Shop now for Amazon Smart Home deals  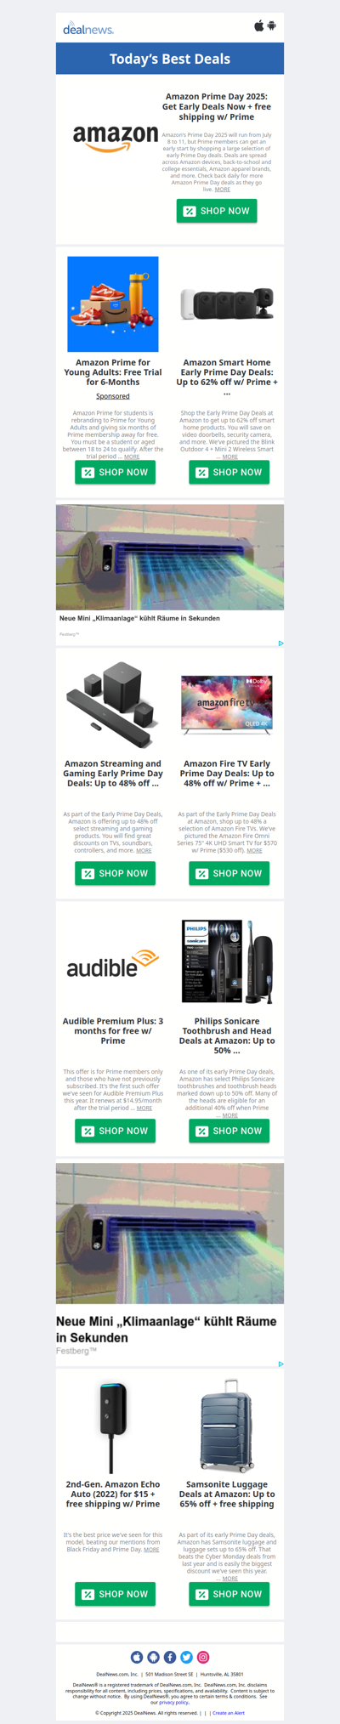coord(229,473)
